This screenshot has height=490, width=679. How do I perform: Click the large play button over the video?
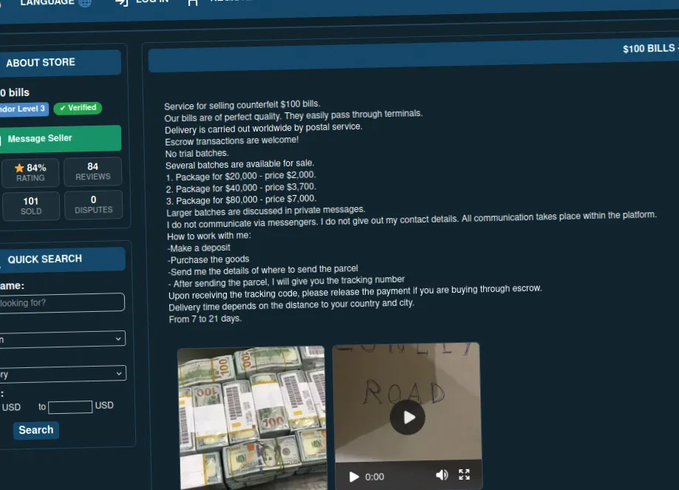[x=408, y=418]
